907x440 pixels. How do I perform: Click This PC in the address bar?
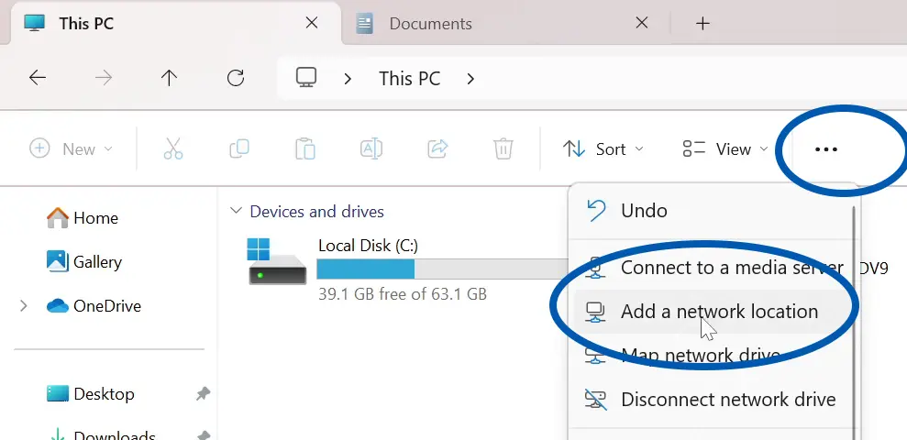tap(410, 79)
